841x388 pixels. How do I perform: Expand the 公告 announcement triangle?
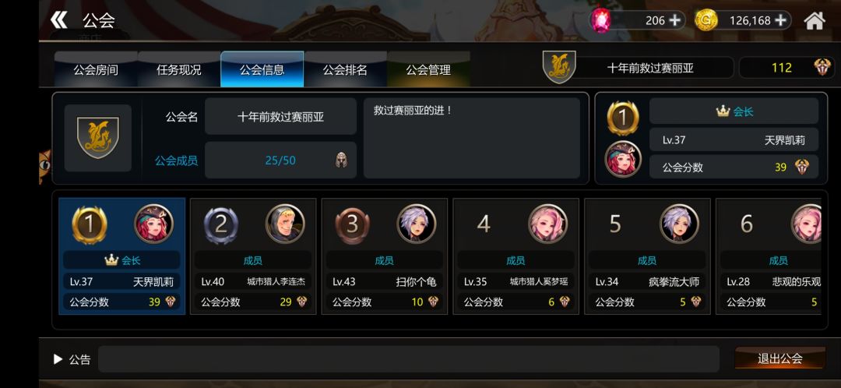(x=58, y=359)
